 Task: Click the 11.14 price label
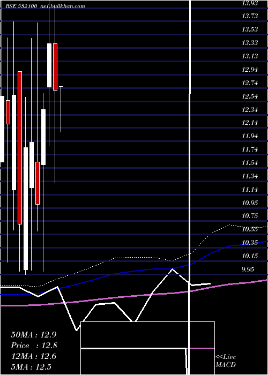(250, 190)
